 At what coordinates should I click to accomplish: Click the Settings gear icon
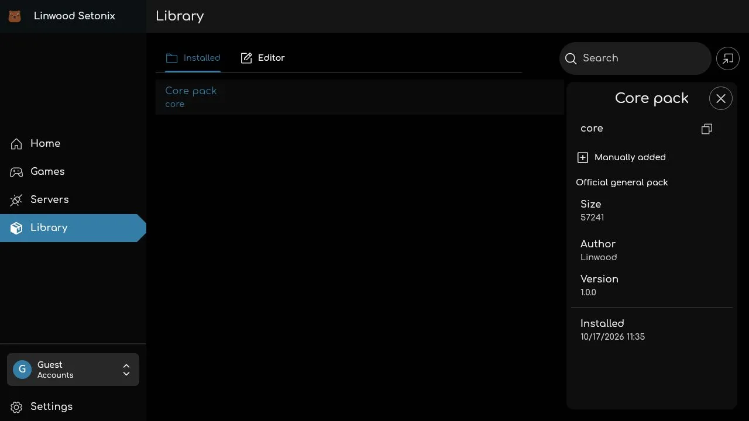pos(16,407)
